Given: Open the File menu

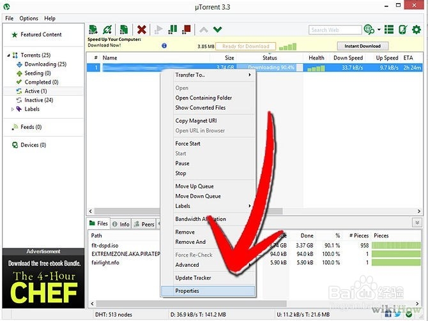Looking at the screenshot, I should coord(10,19).
